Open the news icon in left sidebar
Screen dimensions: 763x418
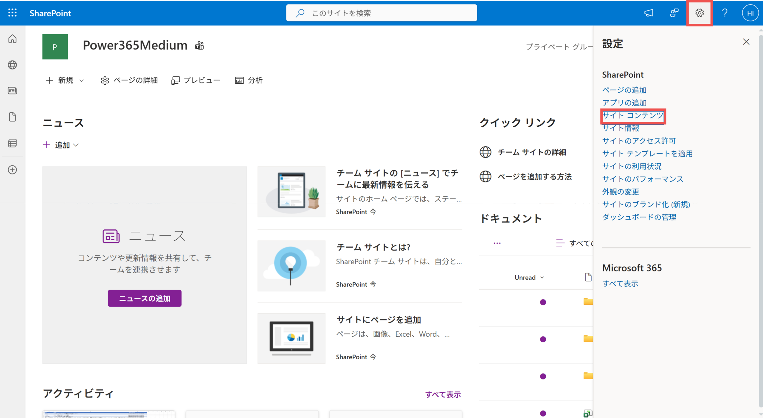12,91
